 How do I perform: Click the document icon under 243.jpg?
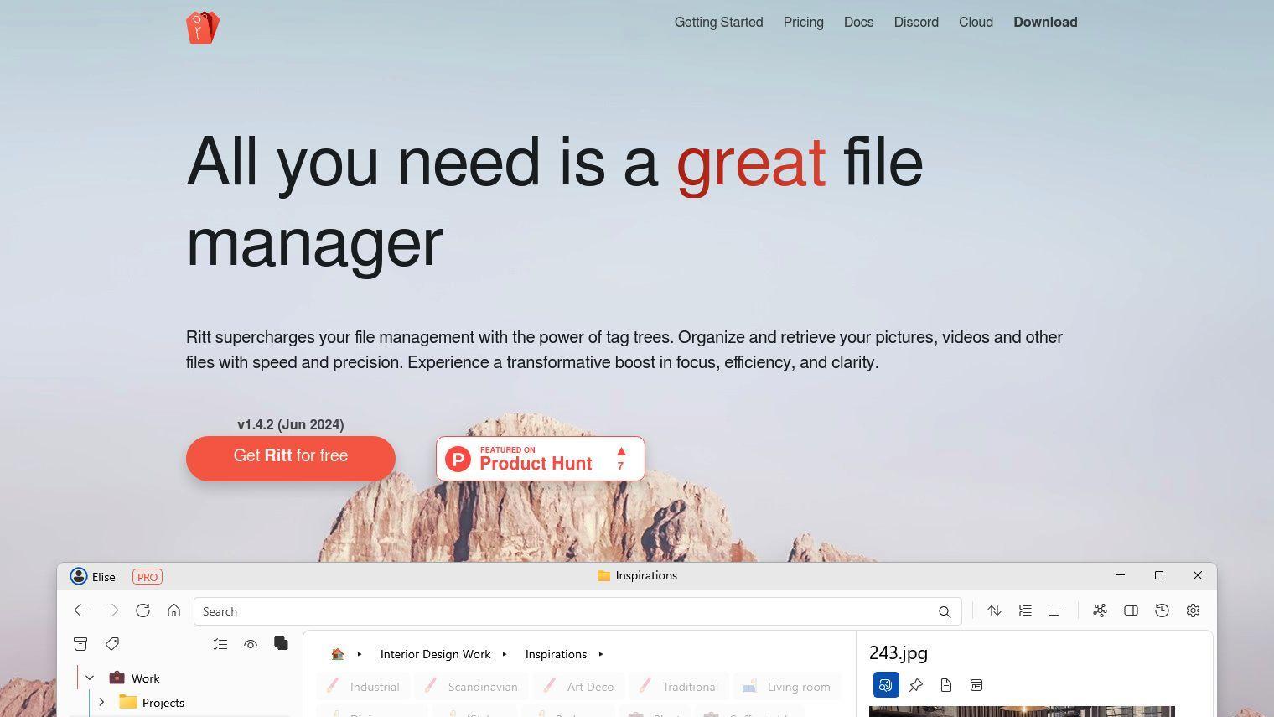tap(946, 685)
